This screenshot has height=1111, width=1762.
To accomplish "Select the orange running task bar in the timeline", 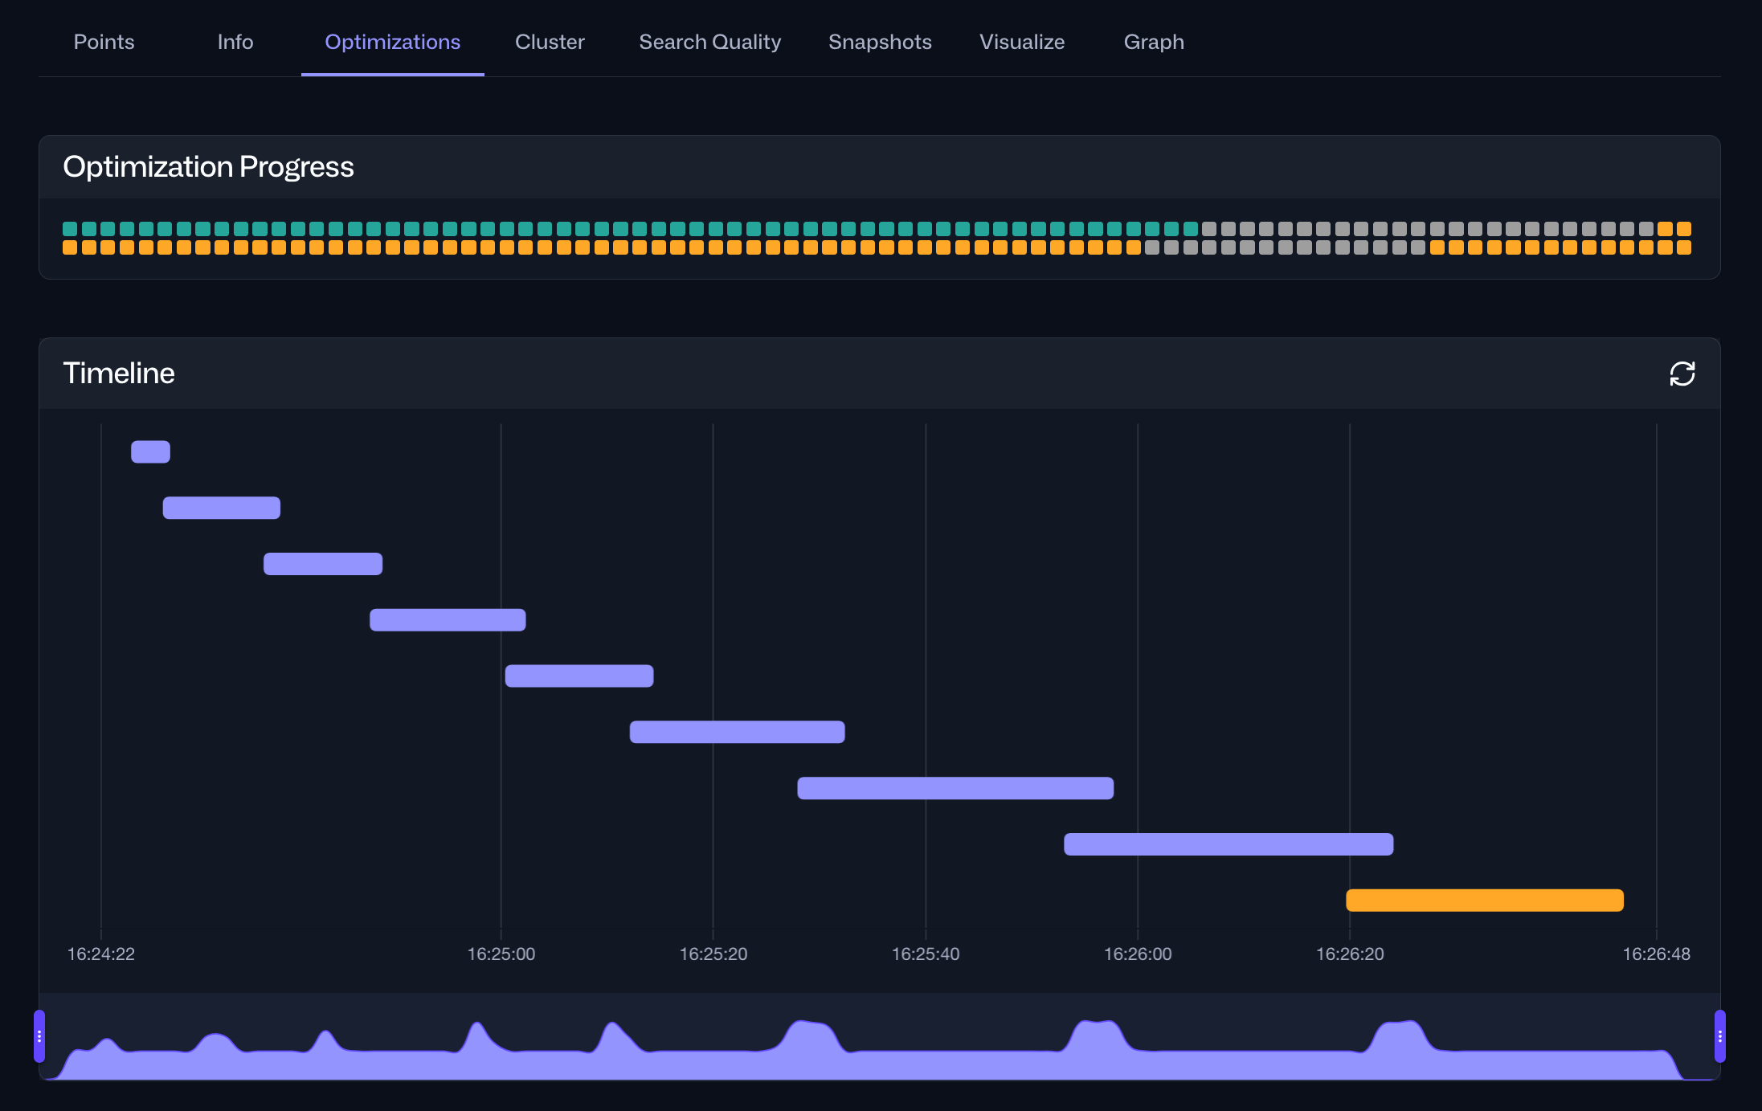I will pyautogui.click(x=1484, y=901).
